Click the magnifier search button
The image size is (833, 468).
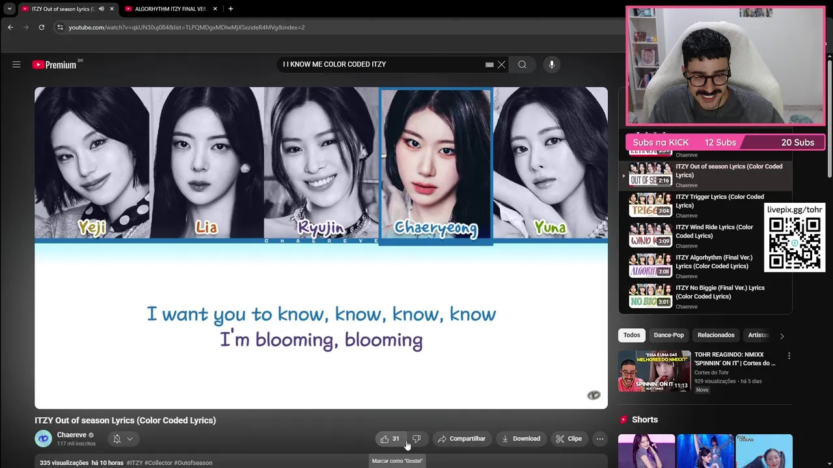[522, 64]
